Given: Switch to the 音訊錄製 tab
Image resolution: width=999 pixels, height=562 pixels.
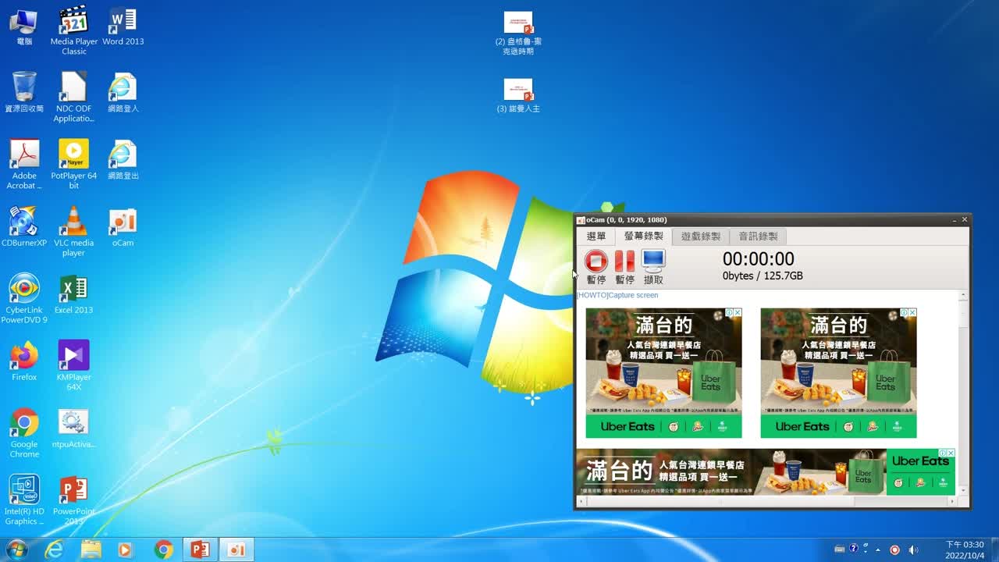Looking at the screenshot, I should (758, 237).
